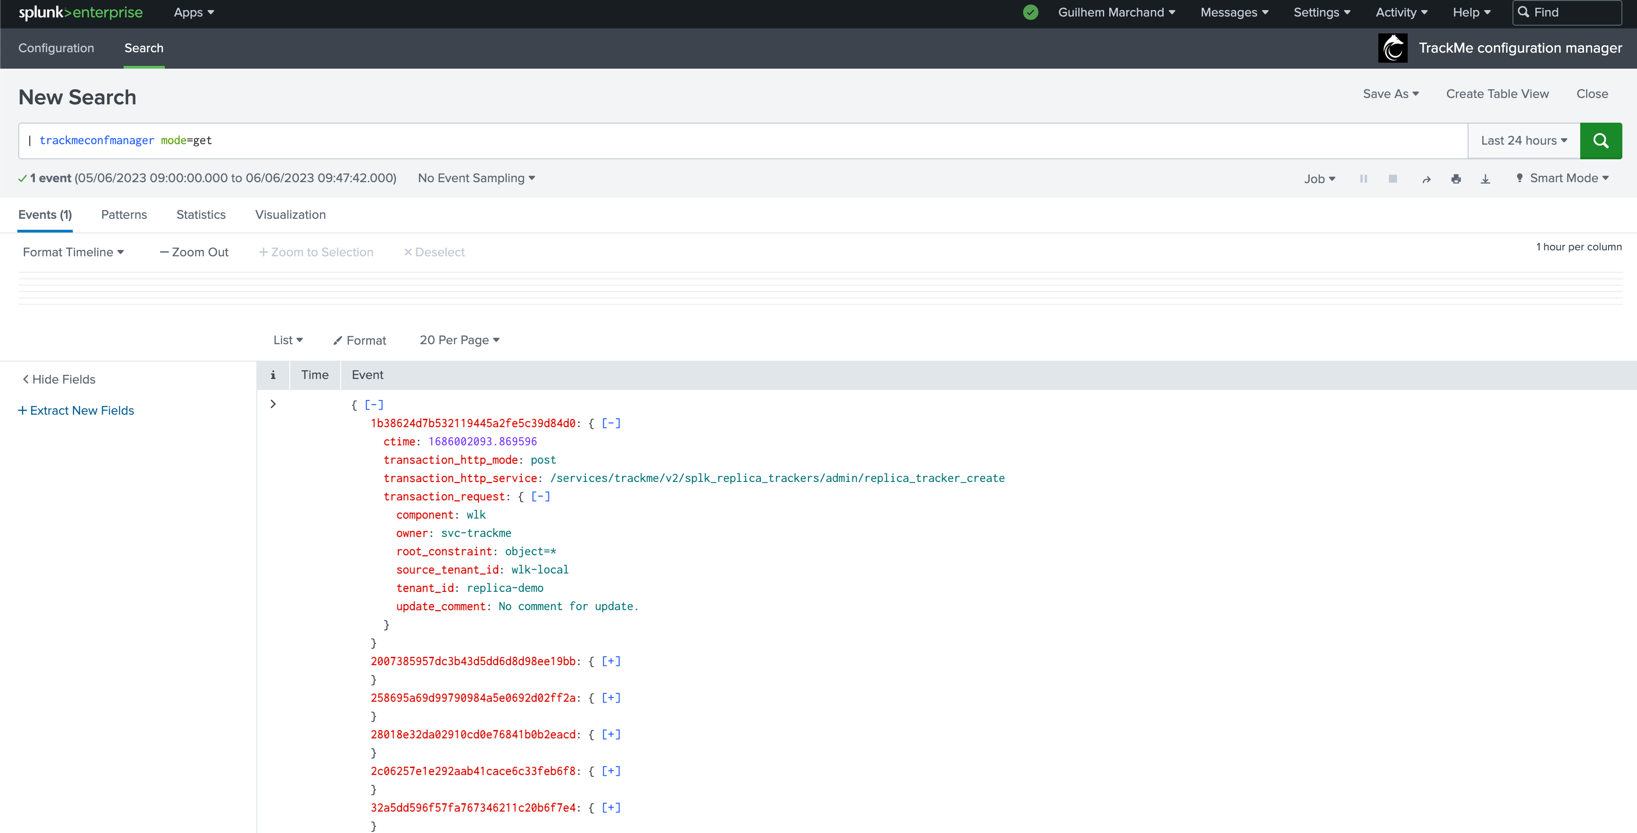Expand the 2007385957dc3b43d5dd6d8d98ee19bb JSON entry
Image resolution: width=1637 pixels, height=833 pixels.
pos(611,661)
